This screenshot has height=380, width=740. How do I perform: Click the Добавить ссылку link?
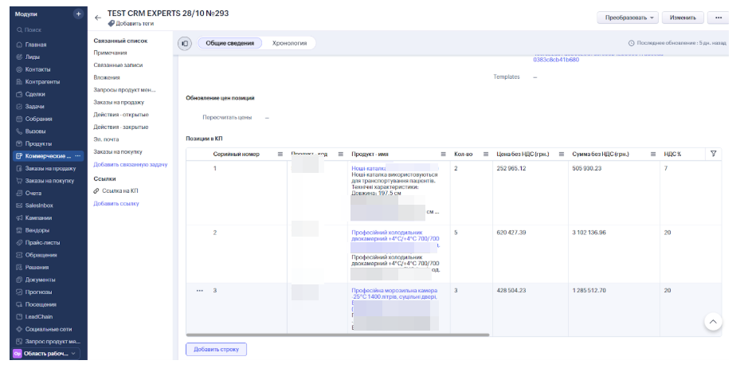[x=116, y=203]
